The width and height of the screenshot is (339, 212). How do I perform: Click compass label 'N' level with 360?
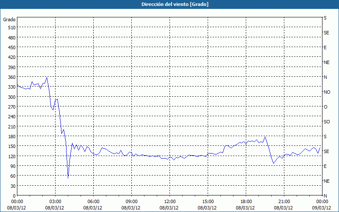coord(325,77)
